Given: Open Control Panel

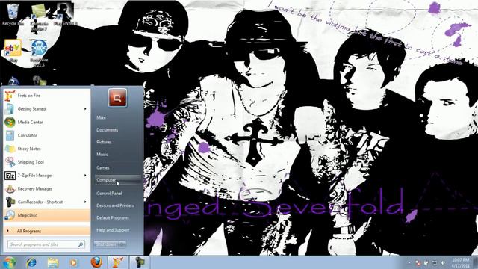Looking at the screenshot, I should pyautogui.click(x=118, y=194).
